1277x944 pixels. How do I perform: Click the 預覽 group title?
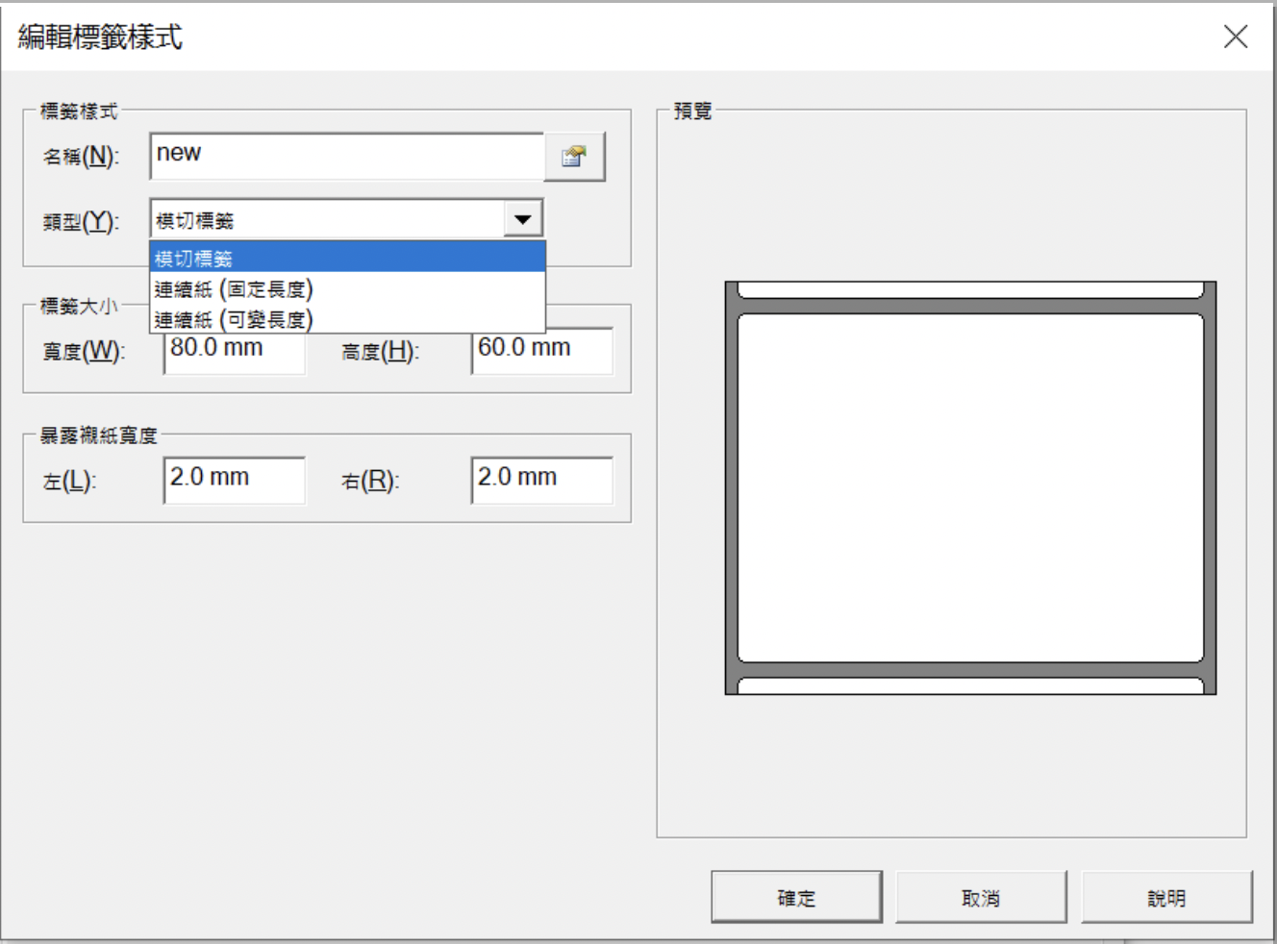tap(692, 111)
